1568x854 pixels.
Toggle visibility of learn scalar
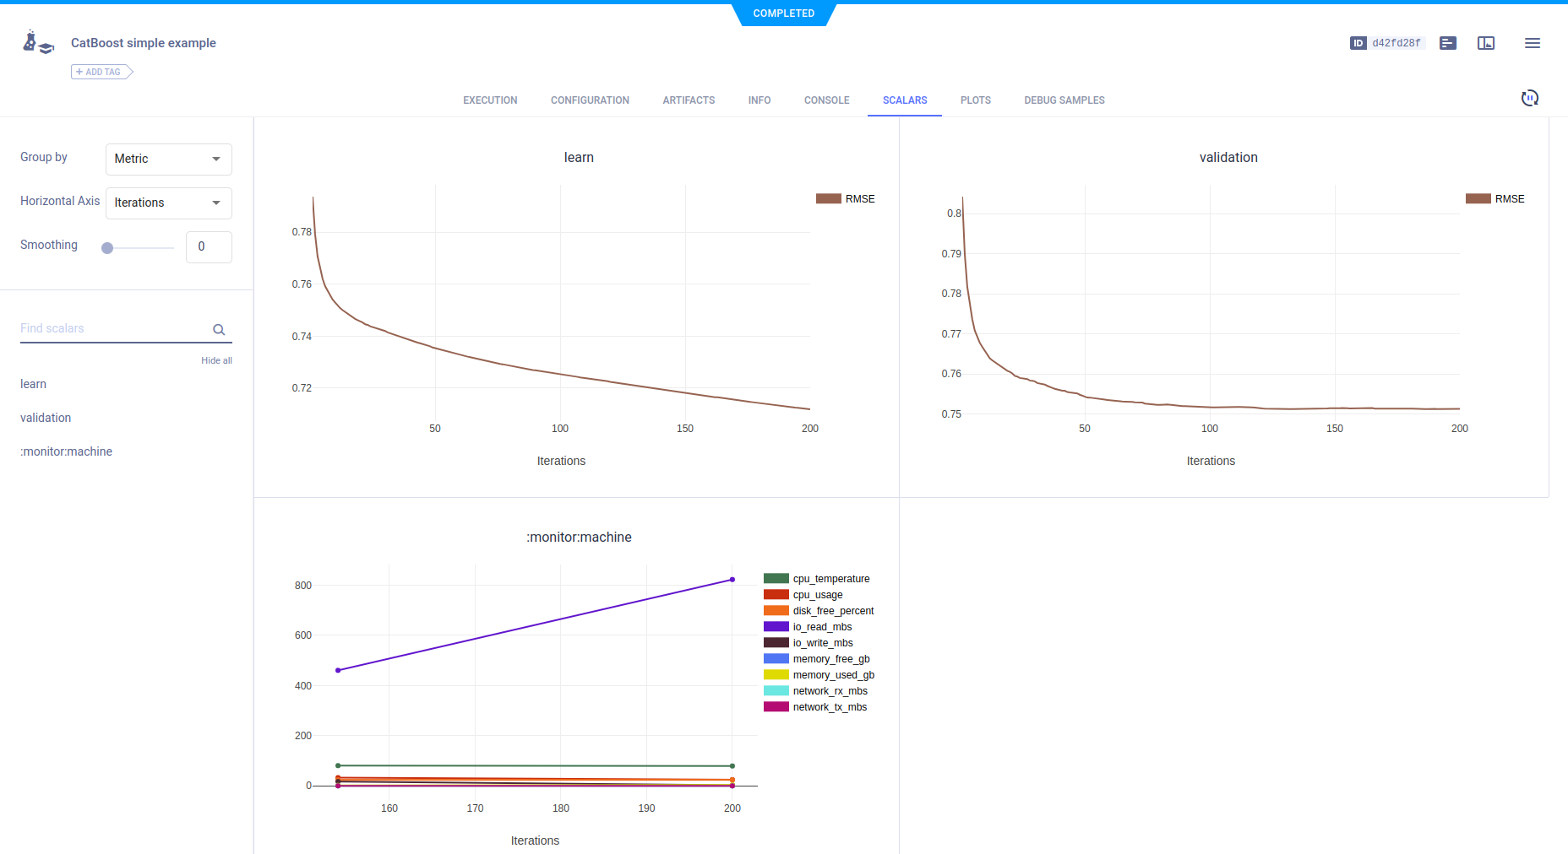(34, 384)
